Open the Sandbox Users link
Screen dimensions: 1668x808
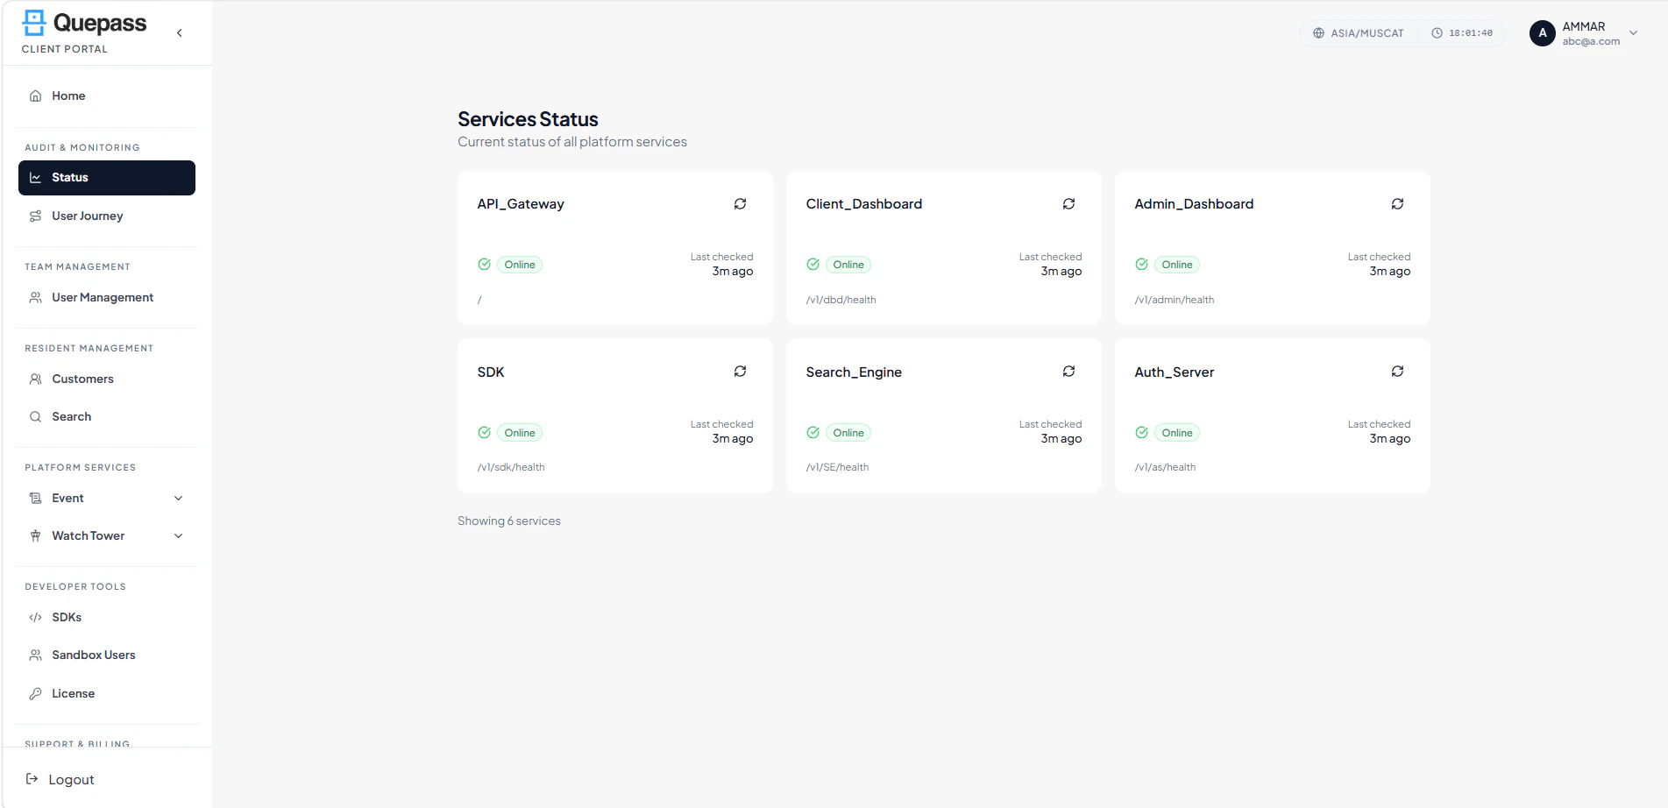click(107, 655)
